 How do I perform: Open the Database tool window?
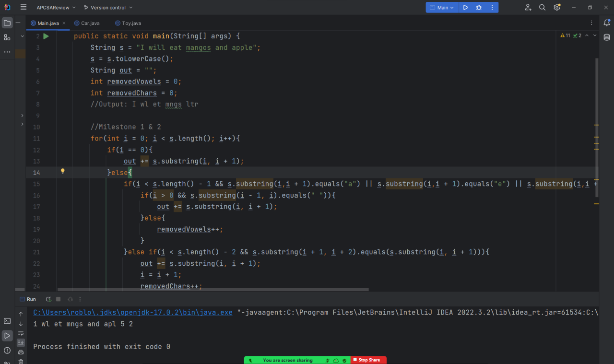[x=607, y=37]
